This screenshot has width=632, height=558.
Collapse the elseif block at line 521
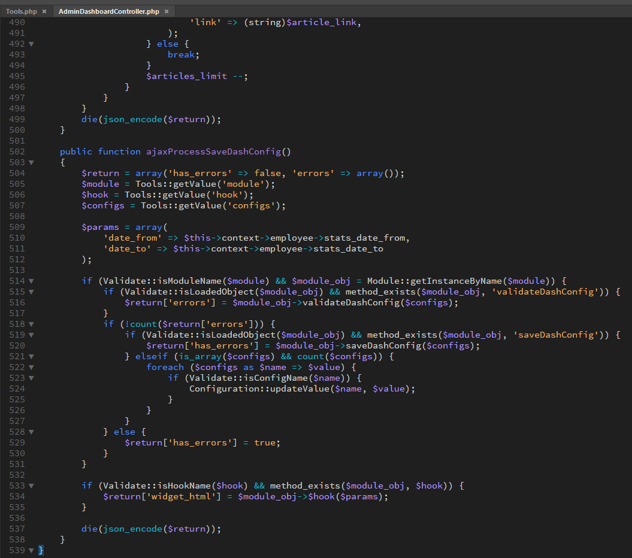tap(31, 357)
